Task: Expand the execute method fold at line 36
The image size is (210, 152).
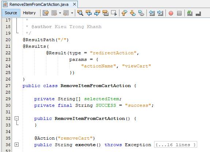Action: coord(16,144)
